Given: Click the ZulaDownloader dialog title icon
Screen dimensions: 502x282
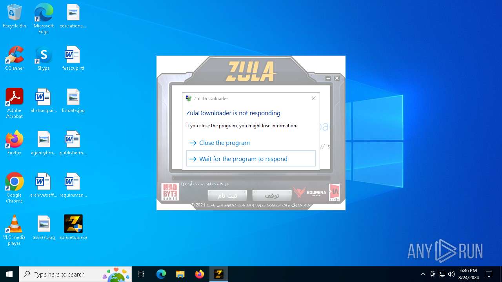Looking at the screenshot, I should pyautogui.click(x=189, y=99).
